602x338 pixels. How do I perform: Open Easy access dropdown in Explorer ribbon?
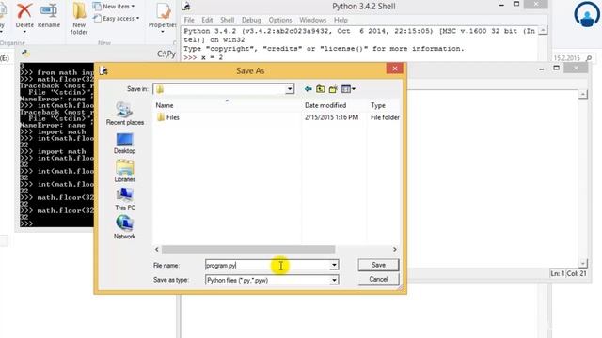click(117, 18)
